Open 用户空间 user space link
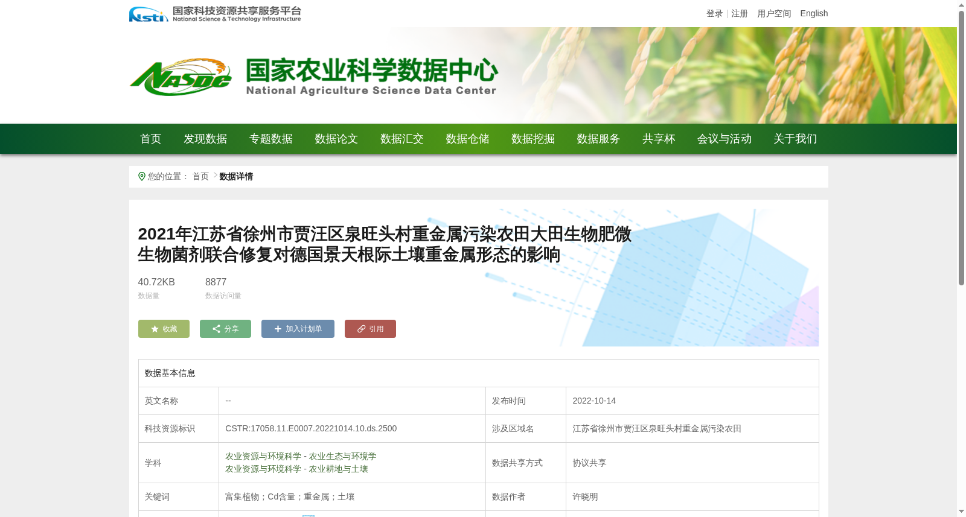Screen dimensions: 966x517 click(x=774, y=13)
